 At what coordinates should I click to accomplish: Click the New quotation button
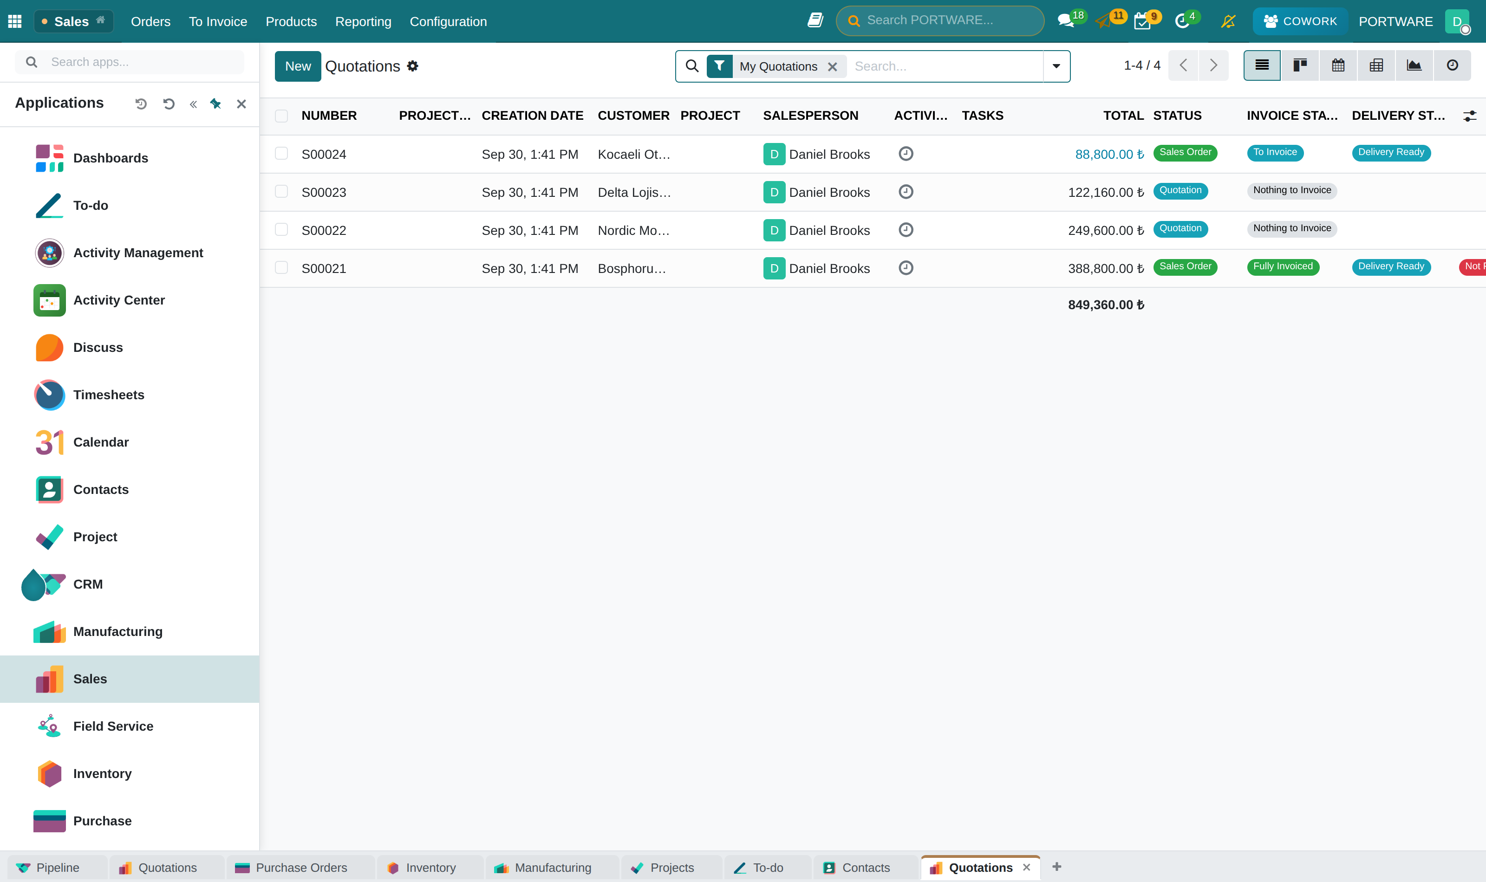pos(298,66)
